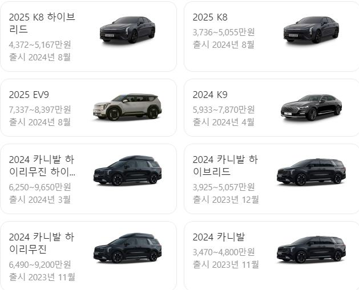Click the 2024 카니발 하이브리드 title
Screen dimensions: 359x290
(x=225, y=165)
